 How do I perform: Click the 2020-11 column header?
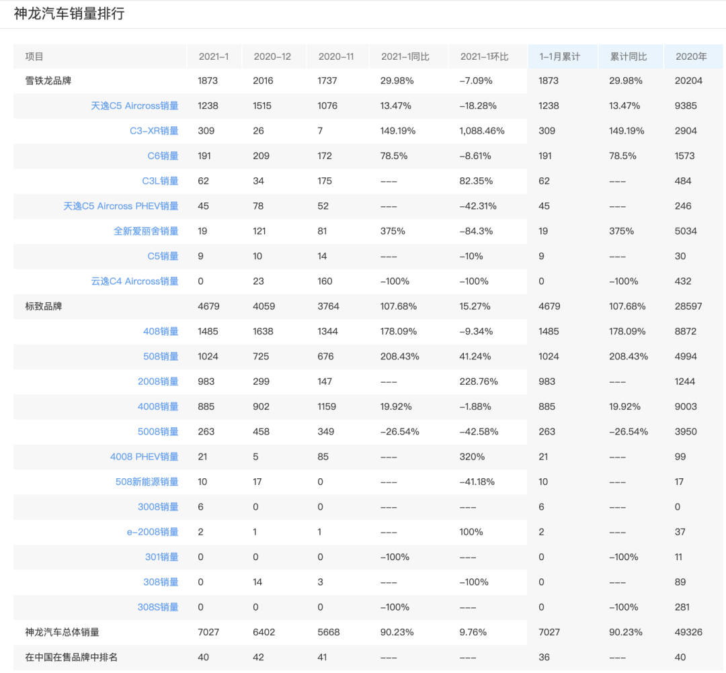pyautogui.click(x=336, y=56)
